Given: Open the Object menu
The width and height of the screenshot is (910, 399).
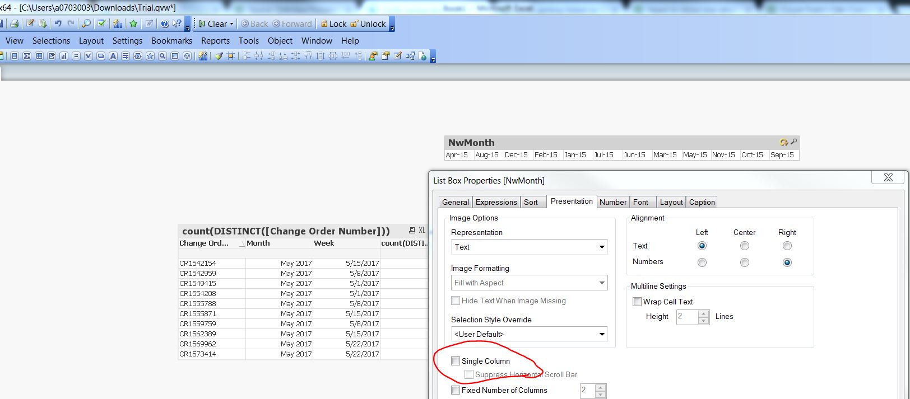Looking at the screenshot, I should coord(280,41).
